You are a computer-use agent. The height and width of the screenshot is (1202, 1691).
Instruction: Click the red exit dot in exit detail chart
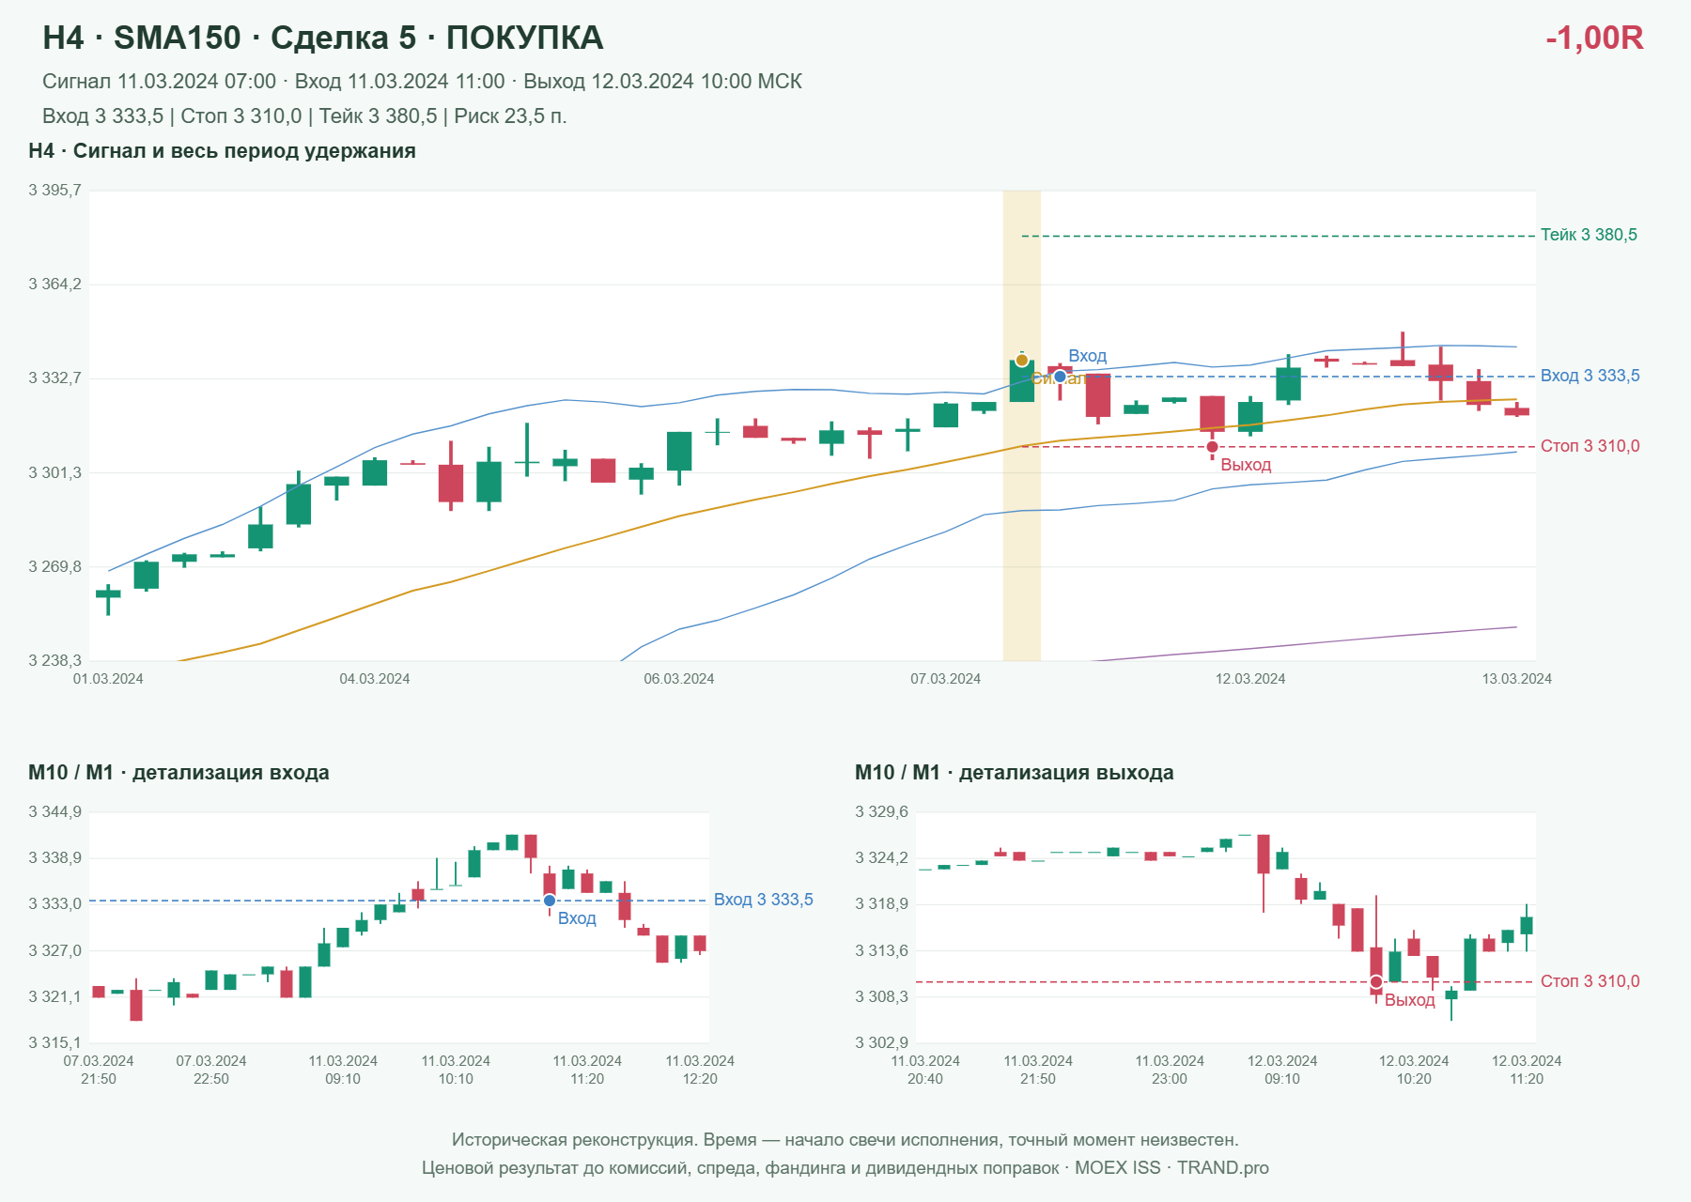(x=1376, y=982)
